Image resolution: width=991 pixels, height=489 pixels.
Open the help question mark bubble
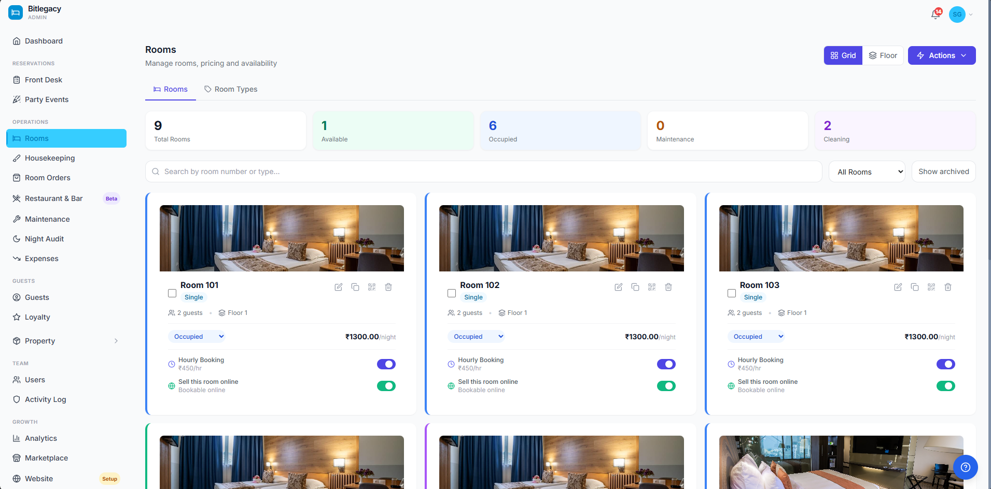pos(965,467)
